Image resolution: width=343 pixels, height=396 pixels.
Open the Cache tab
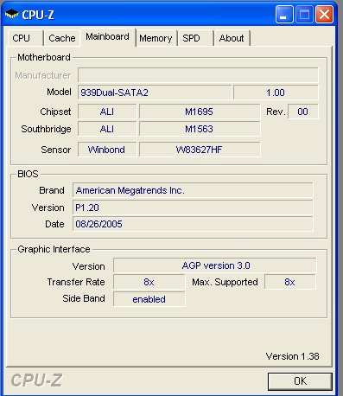point(62,38)
